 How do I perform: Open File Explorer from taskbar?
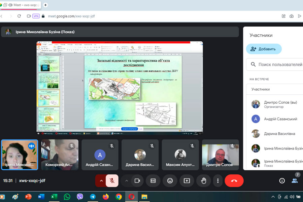coord(144,197)
